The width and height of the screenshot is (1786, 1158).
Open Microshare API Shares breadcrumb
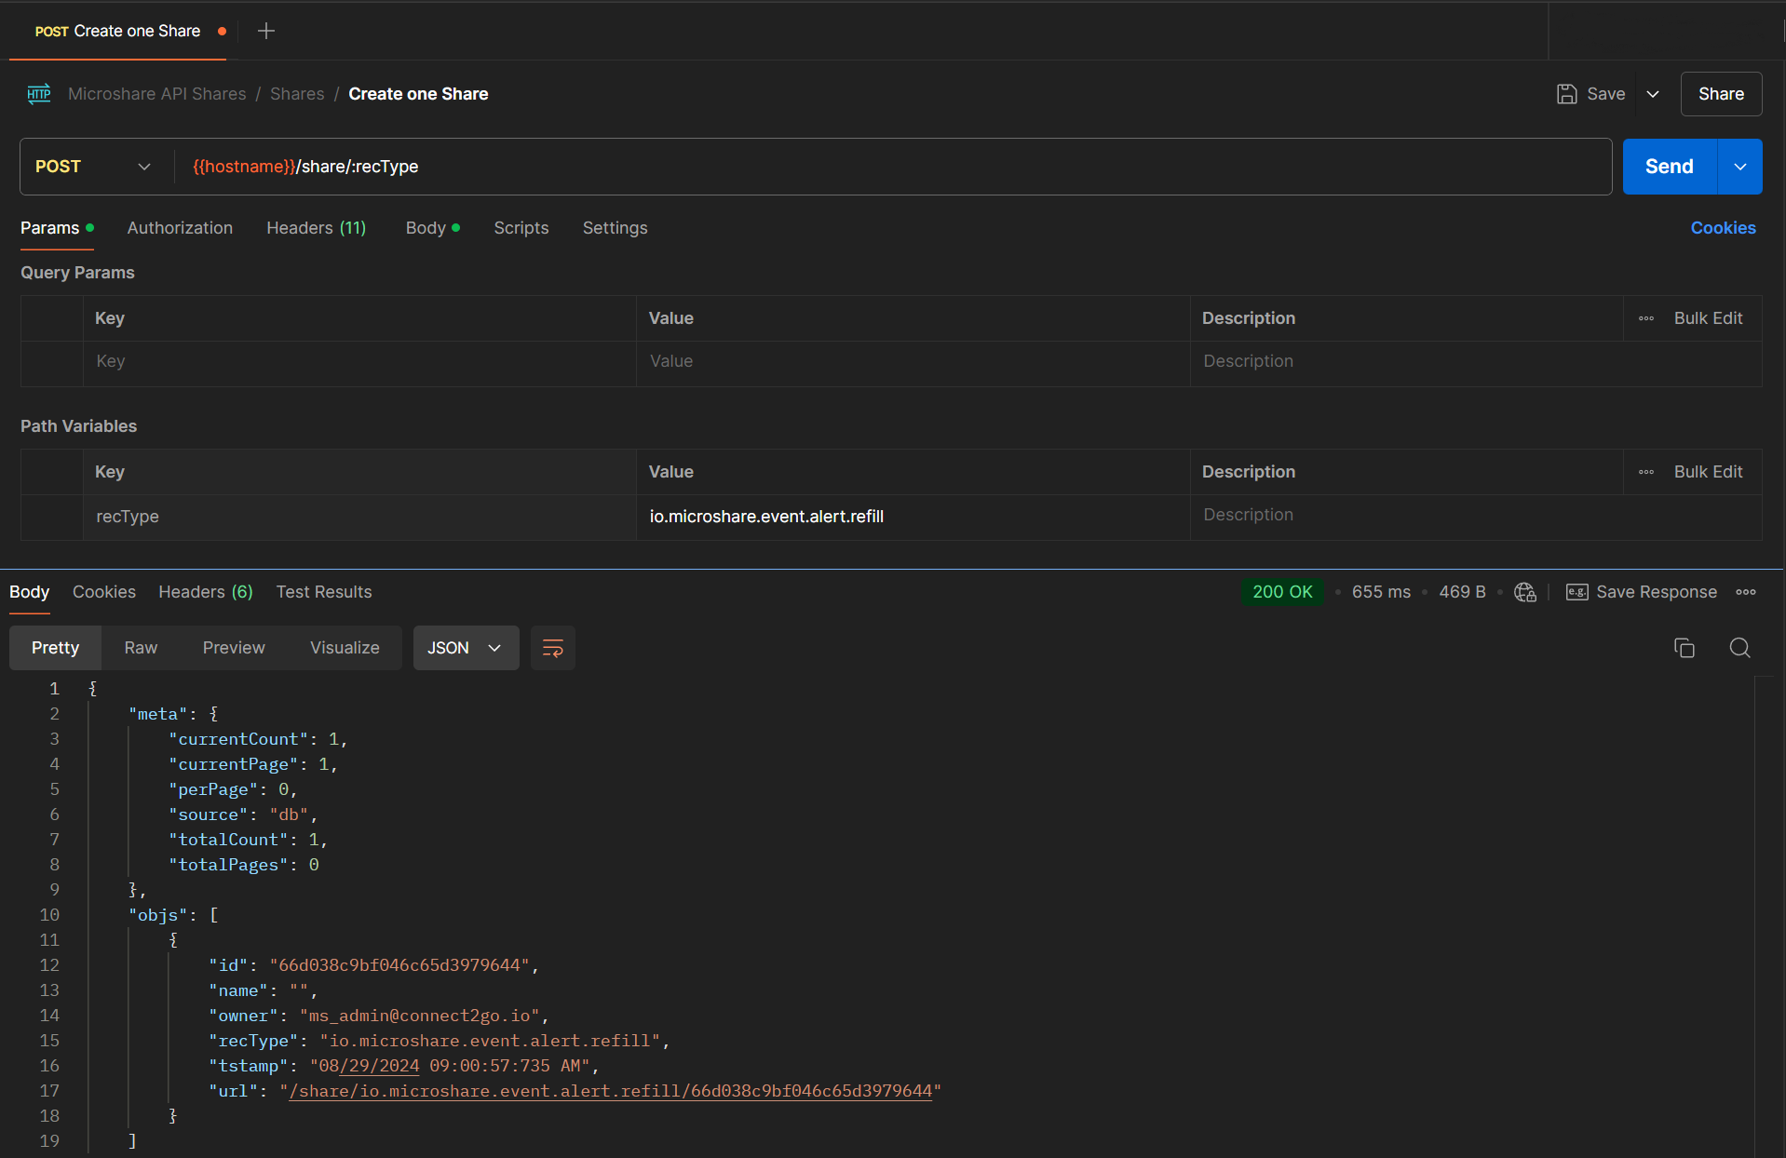coord(157,94)
